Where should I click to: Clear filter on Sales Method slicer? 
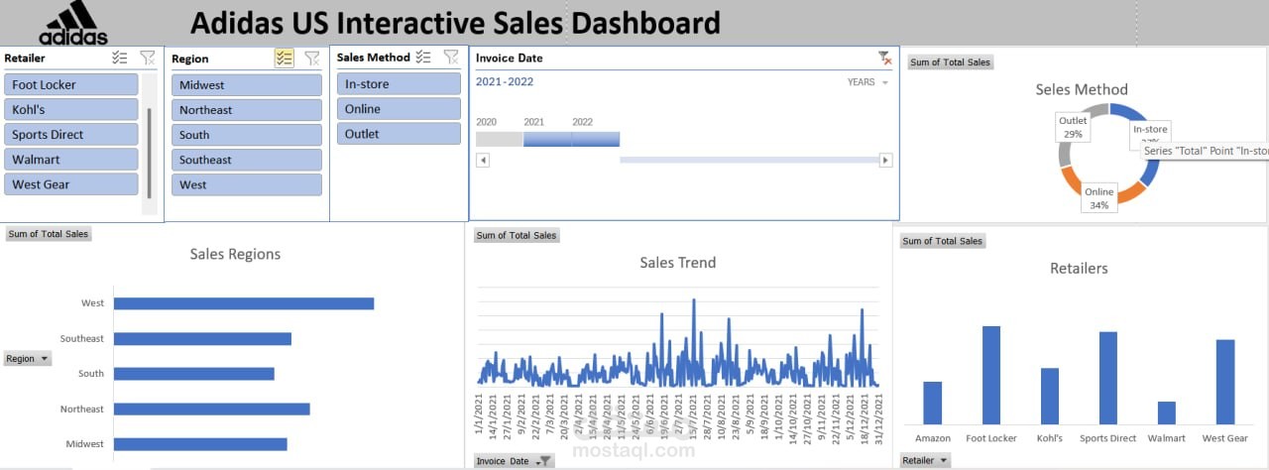(451, 58)
